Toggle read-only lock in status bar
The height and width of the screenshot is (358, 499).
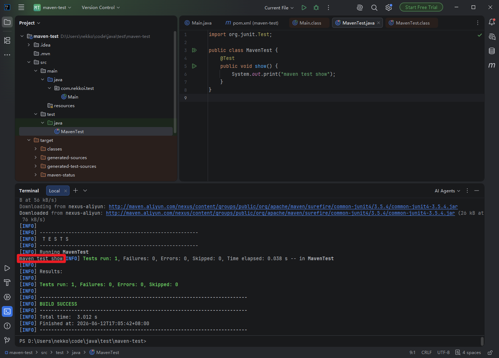(490, 353)
